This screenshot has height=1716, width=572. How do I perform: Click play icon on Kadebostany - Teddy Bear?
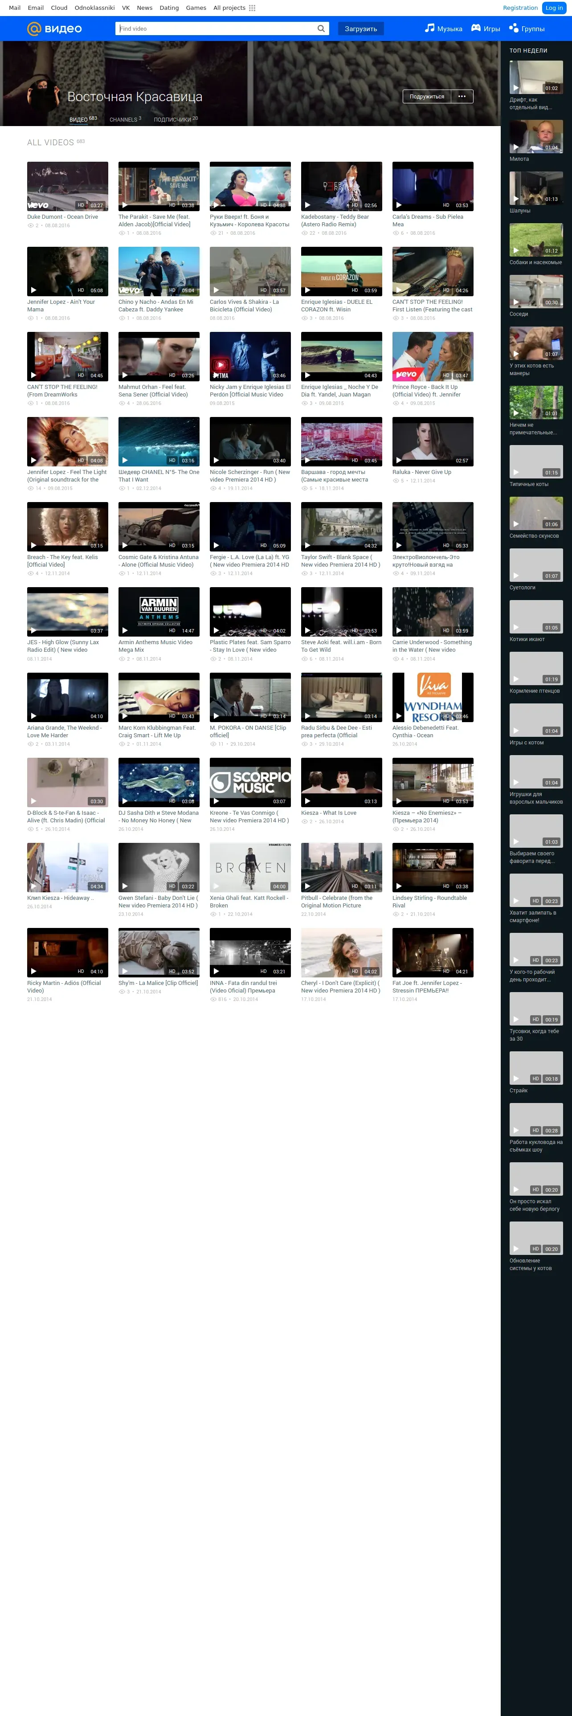pyautogui.click(x=307, y=205)
